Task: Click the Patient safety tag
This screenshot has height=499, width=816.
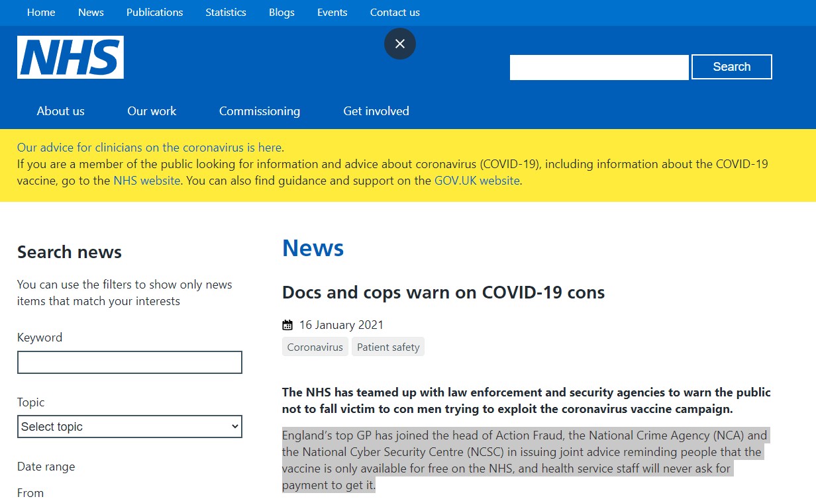Action: [x=388, y=347]
